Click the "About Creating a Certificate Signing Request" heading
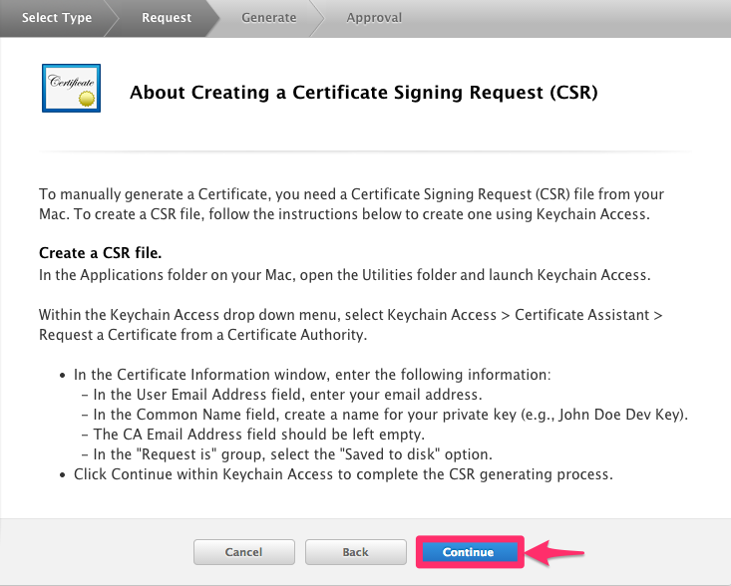Viewport: 731px width, 586px height. [x=363, y=93]
